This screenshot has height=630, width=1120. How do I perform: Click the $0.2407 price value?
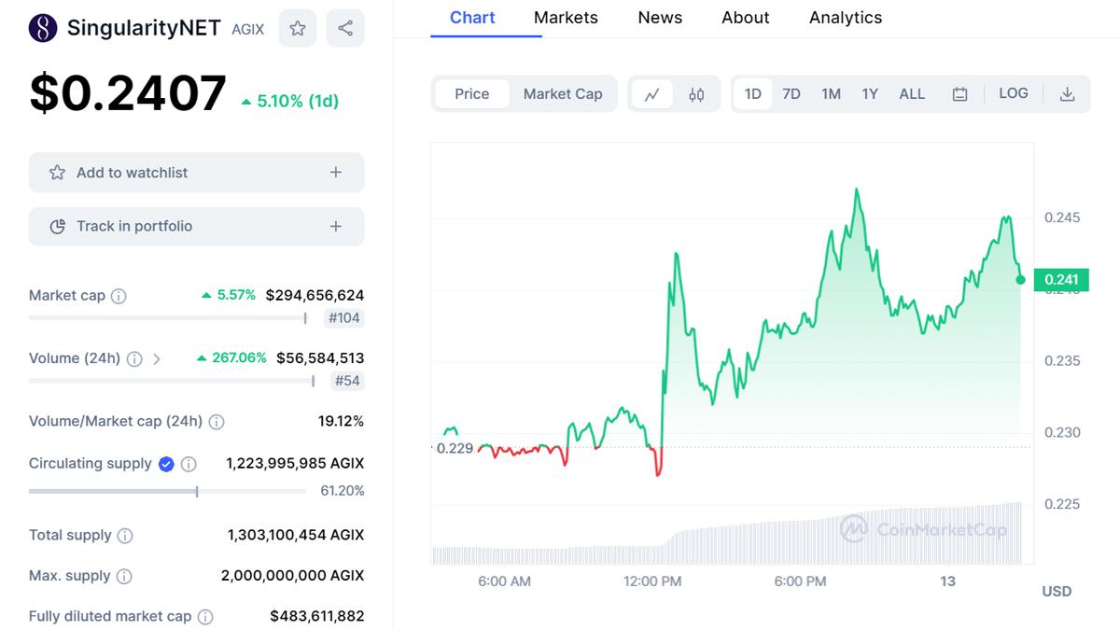coord(128,93)
